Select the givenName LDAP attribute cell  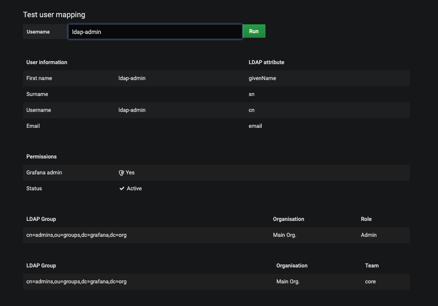[262, 78]
